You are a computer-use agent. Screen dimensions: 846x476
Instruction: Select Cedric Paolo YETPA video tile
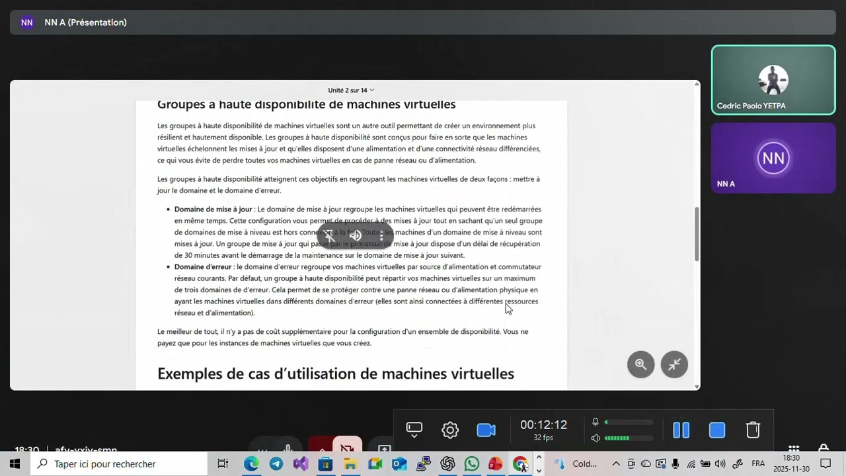pos(773,80)
